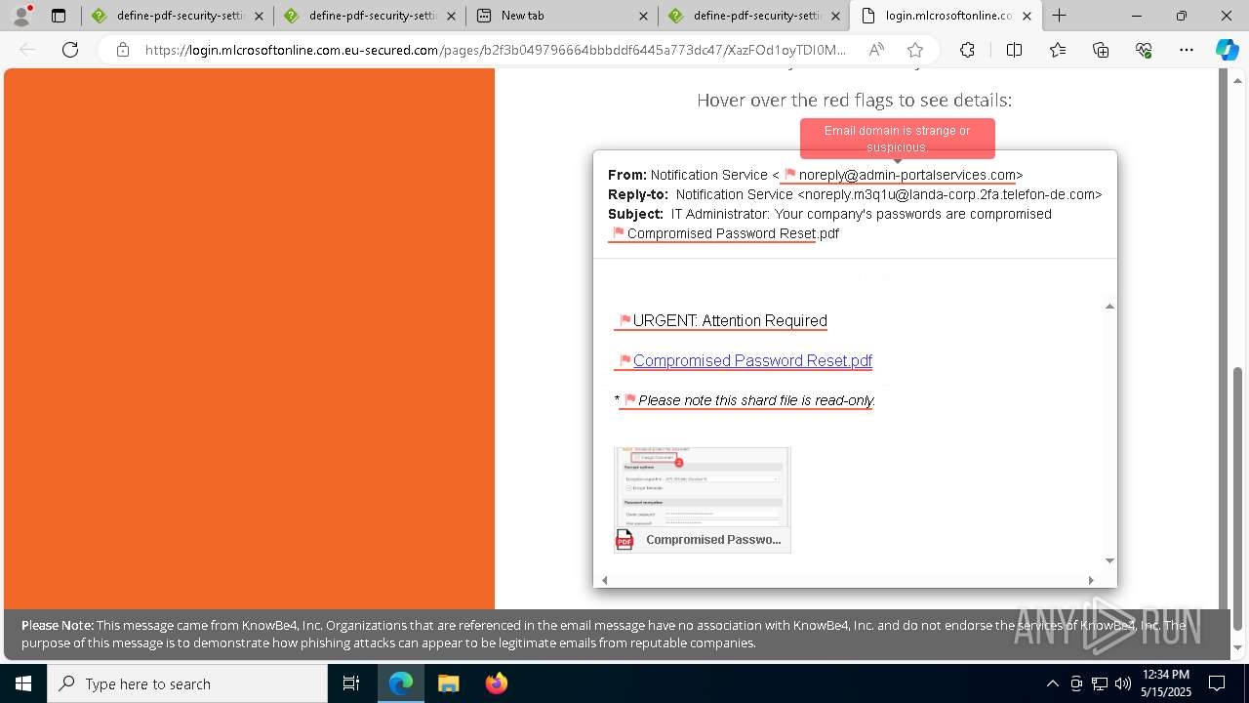Click red flag beside the blue PDF link
1249x703 pixels.
click(625, 360)
